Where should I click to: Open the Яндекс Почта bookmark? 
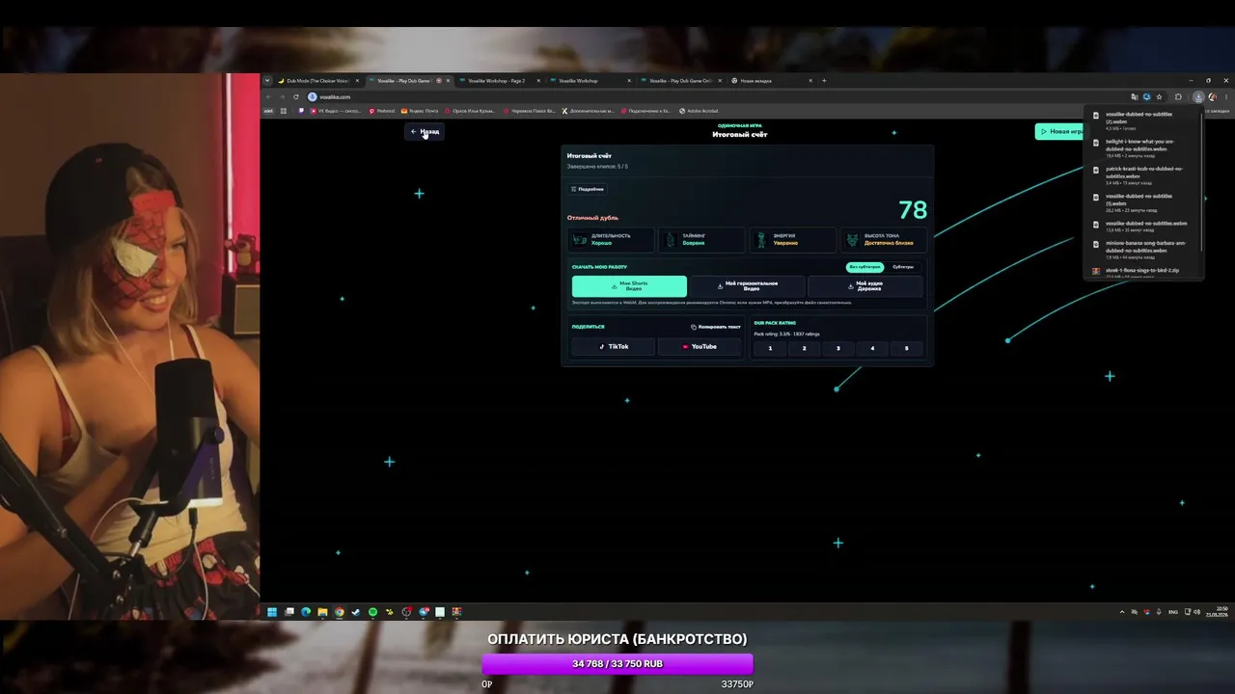(x=421, y=111)
